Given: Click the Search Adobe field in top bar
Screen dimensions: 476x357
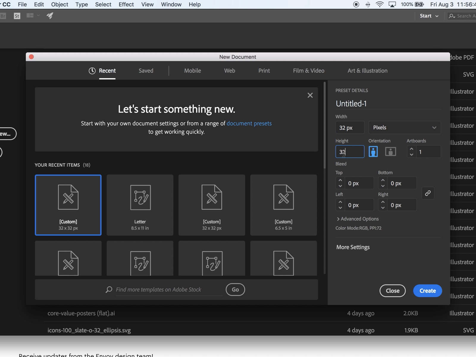Looking at the screenshot, I should [462, 16].
